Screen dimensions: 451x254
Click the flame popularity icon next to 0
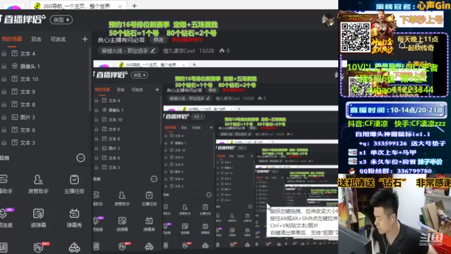(x=222, y=51)
